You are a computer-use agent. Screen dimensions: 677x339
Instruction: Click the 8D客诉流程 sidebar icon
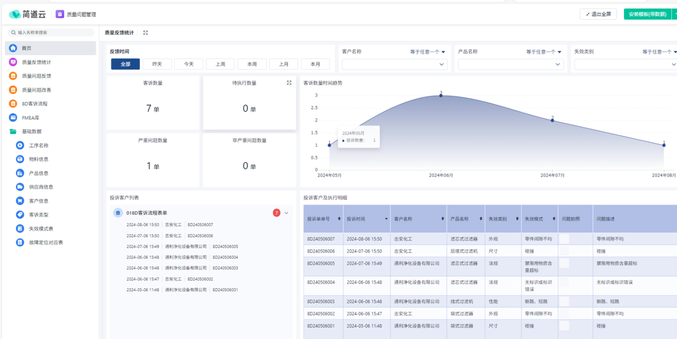click(x=13, y=104)
